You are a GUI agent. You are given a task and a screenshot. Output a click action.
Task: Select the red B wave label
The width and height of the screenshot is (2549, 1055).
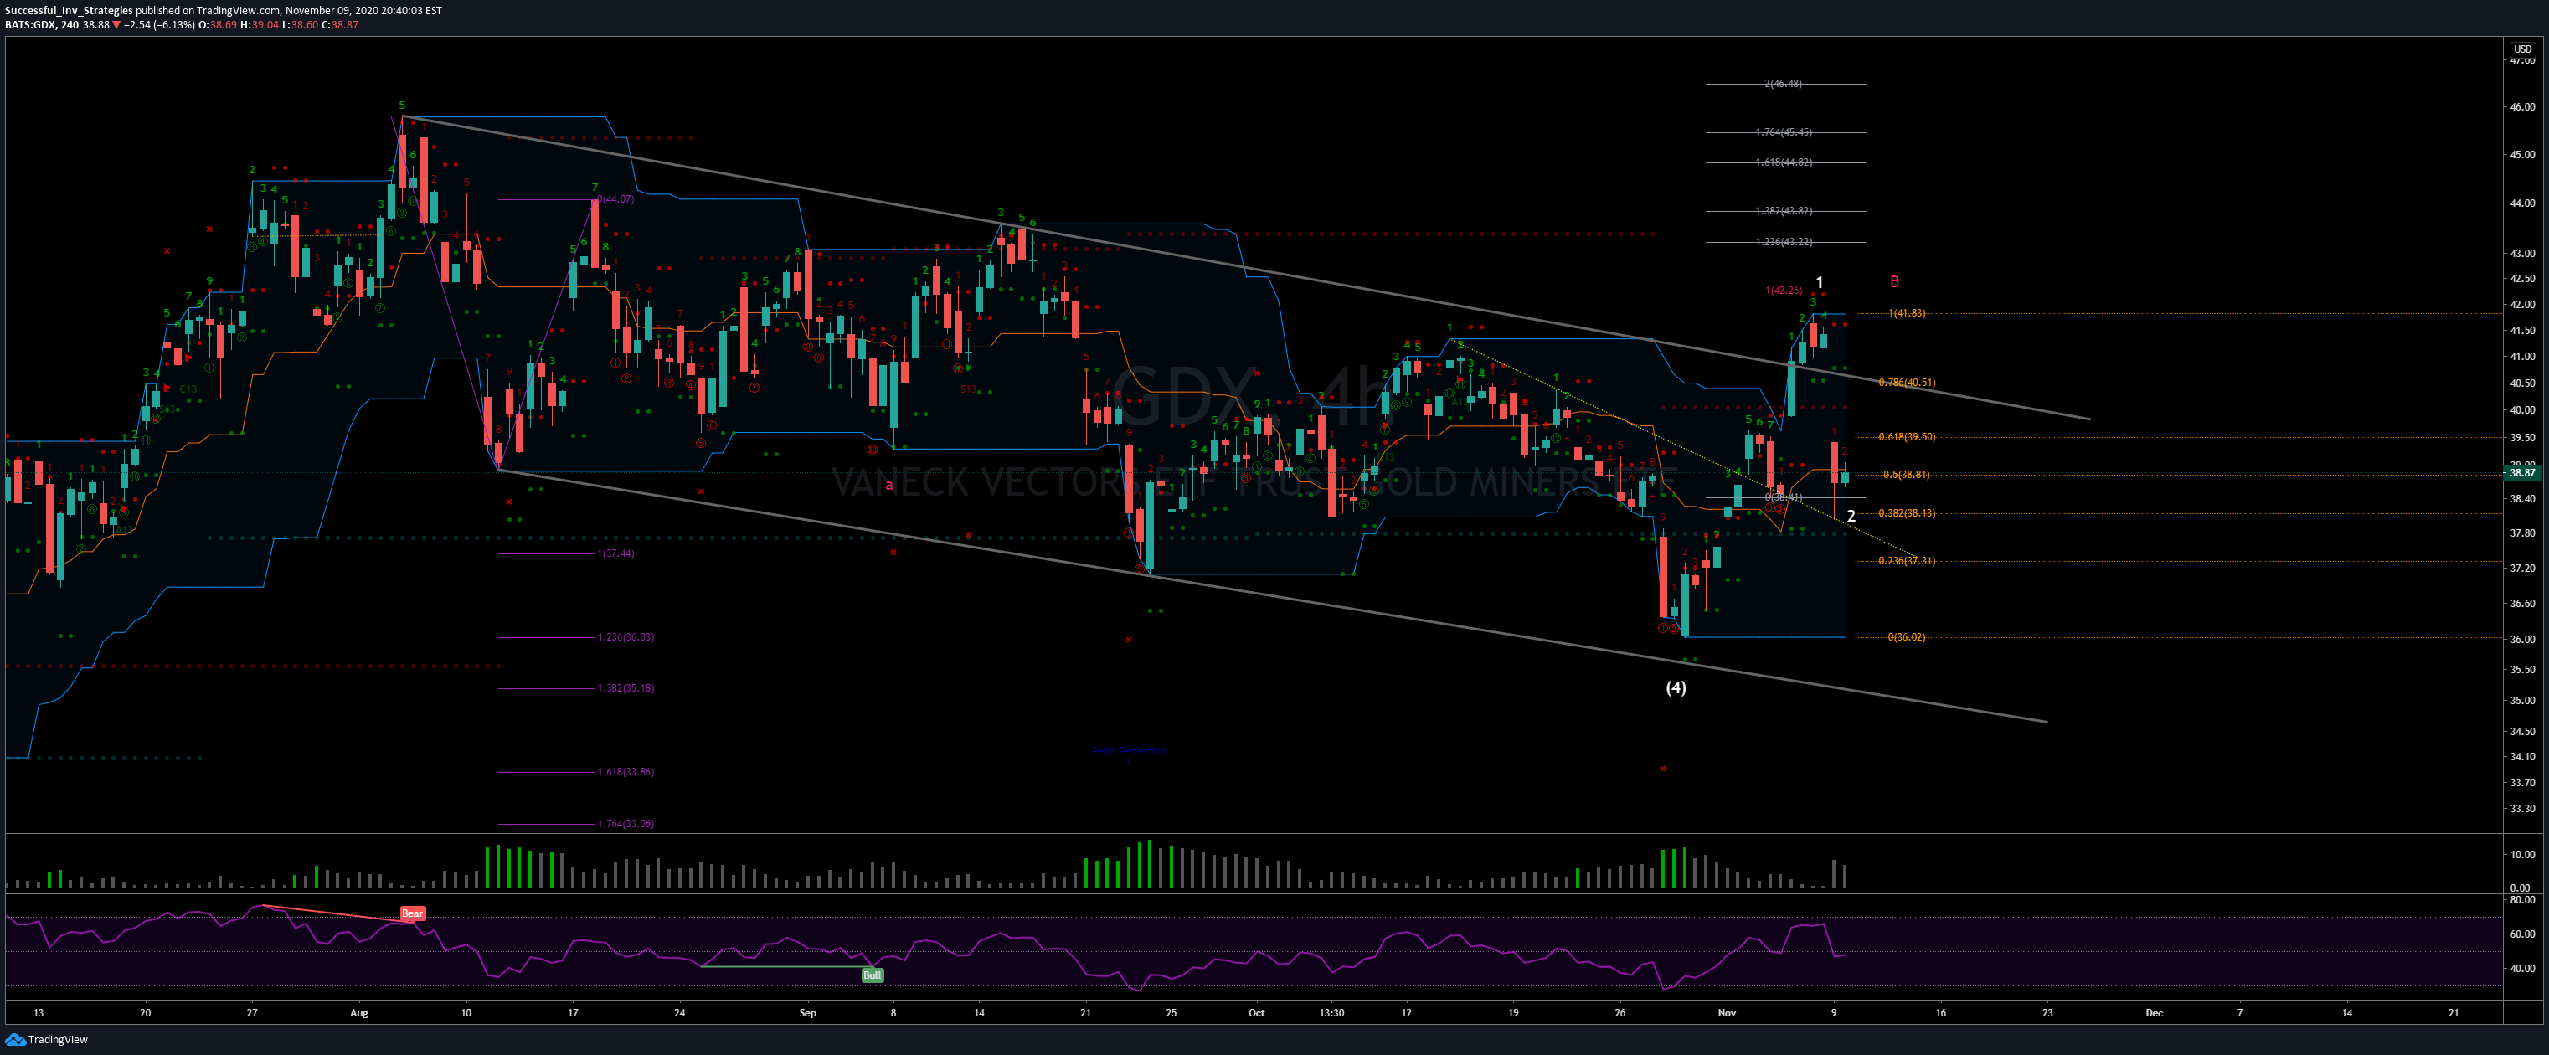[x=1894, y=282]
